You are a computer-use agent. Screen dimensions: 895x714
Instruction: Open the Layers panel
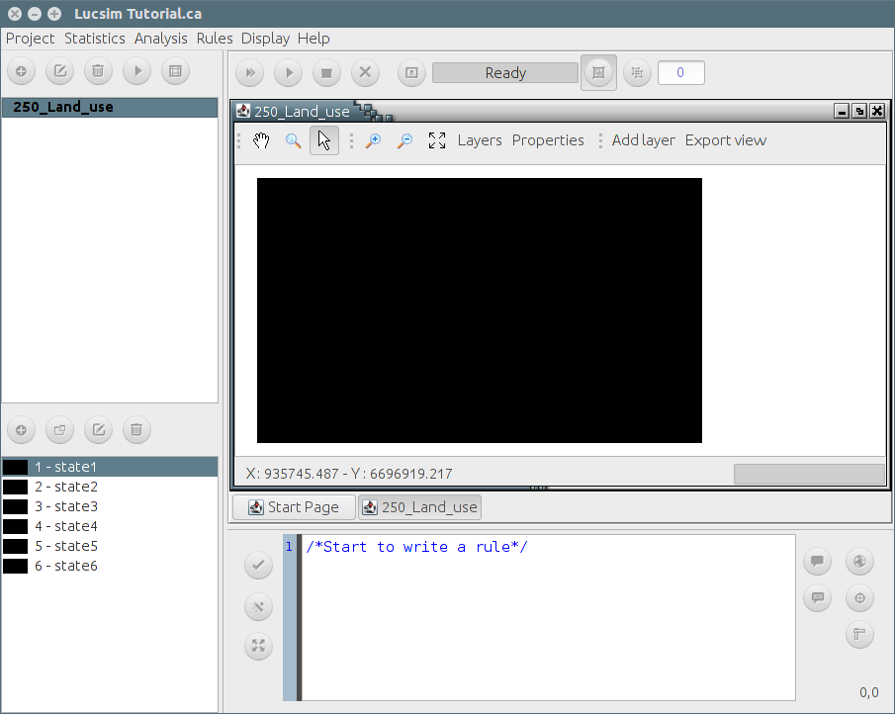(x=479, y=140)
